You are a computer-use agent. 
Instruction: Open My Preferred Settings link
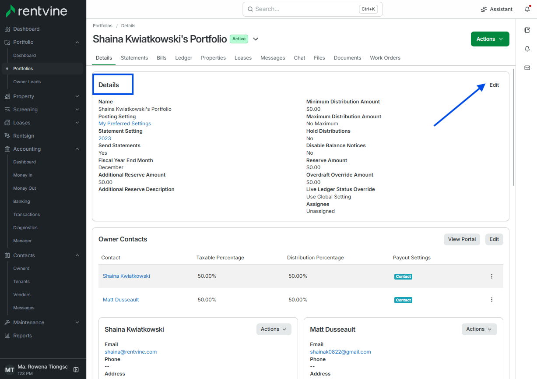click(125, 124)
